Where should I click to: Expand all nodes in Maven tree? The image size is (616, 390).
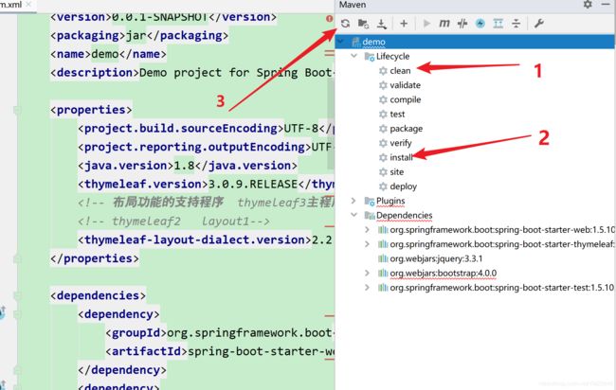pyautogui.click(x=498, y=24)
